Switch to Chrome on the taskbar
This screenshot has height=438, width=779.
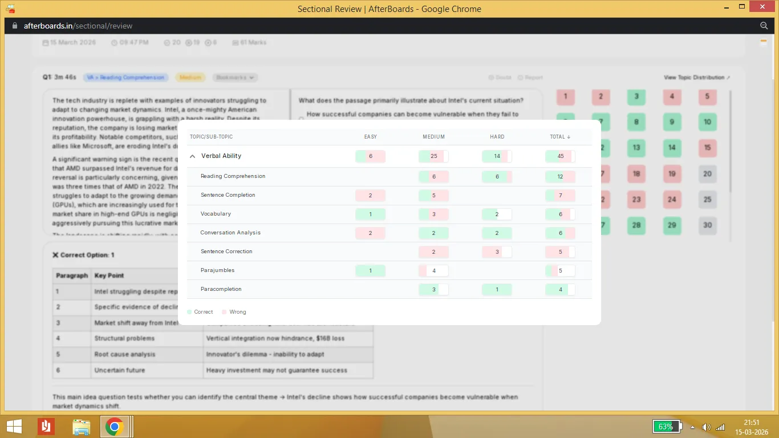(115, 426)
